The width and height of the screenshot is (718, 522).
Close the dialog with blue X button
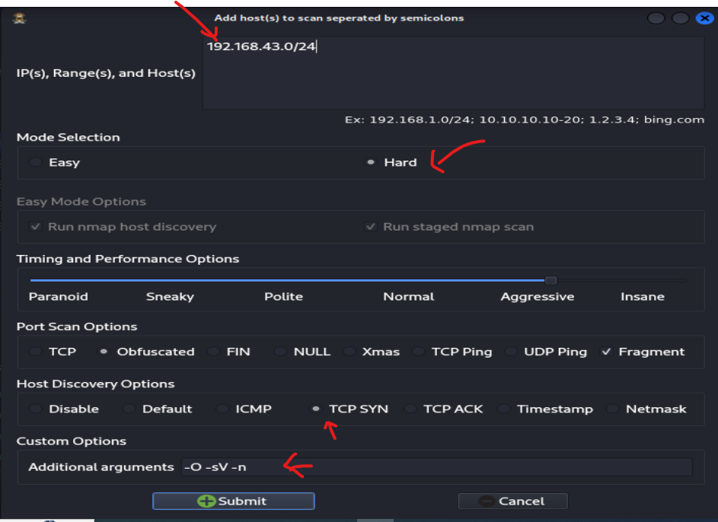704,18
